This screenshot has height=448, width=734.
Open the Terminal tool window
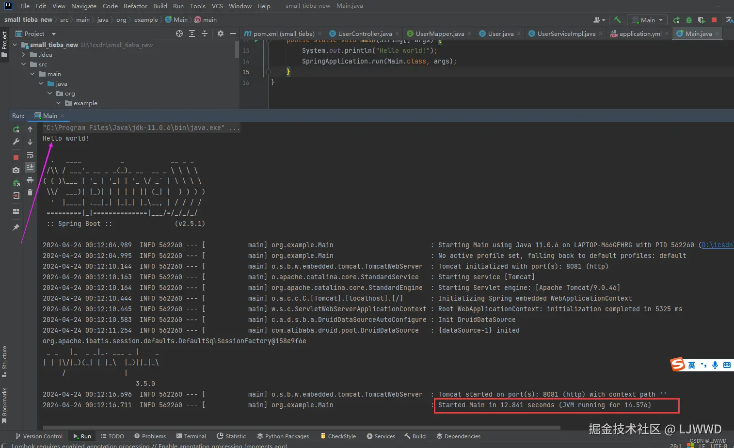[x=191, y=436]
